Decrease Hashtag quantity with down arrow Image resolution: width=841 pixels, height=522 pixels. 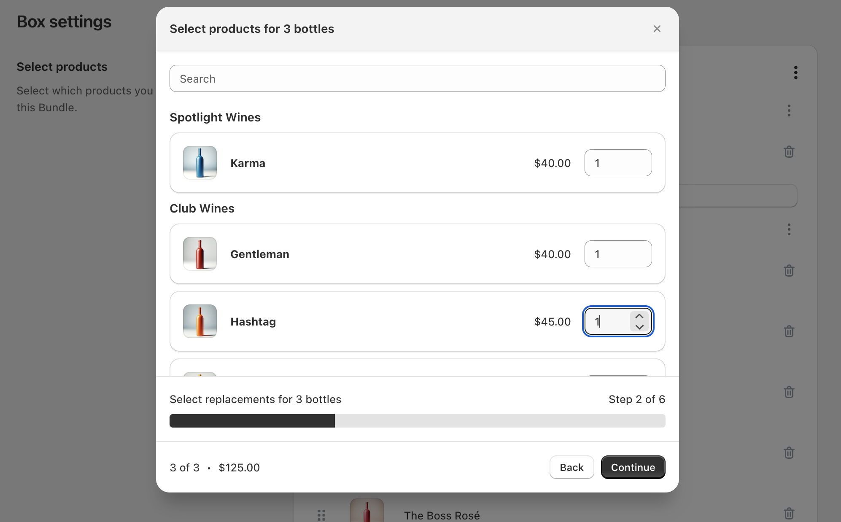(x=639, y=327)
